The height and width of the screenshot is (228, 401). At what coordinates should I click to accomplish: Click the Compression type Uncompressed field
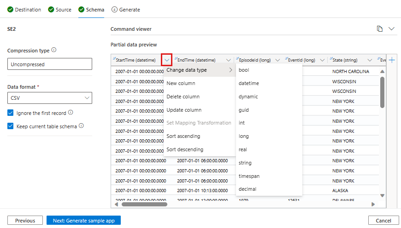[50, 64]
